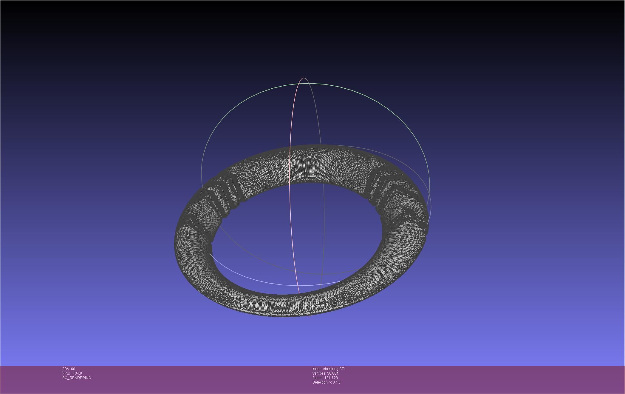Click the 'Vertices: 90,864' text
This screenshot has width=625, height=394.
point(325,373)
